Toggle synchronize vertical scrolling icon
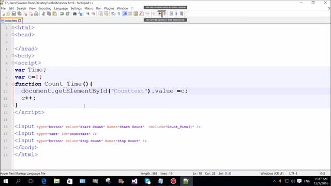 [100, 14]
